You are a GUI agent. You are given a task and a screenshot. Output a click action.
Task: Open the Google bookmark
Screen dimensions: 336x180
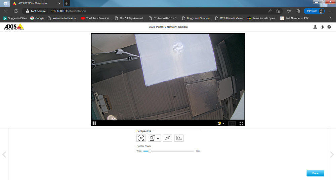[x=37, y=18]
